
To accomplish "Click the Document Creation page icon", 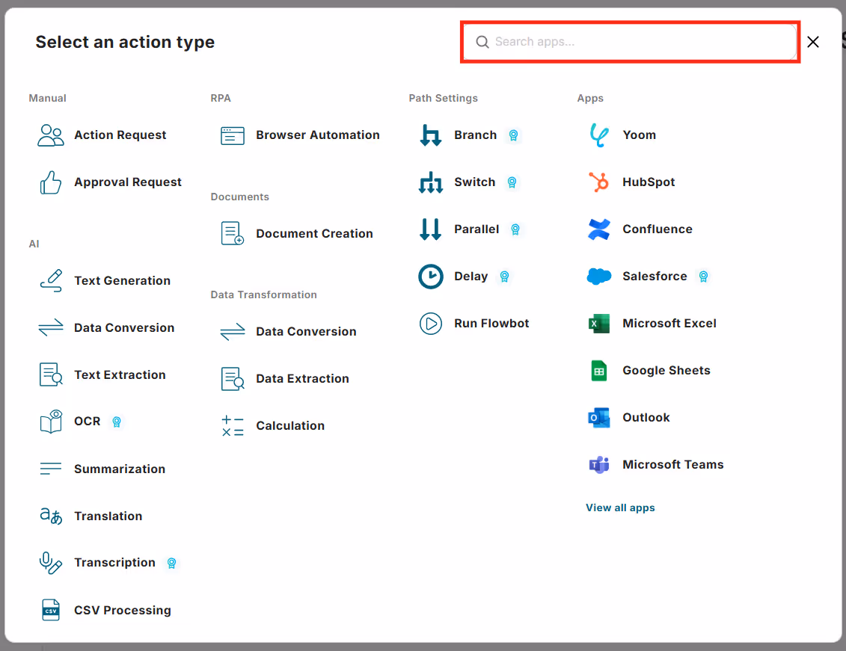I will (233, 233).
